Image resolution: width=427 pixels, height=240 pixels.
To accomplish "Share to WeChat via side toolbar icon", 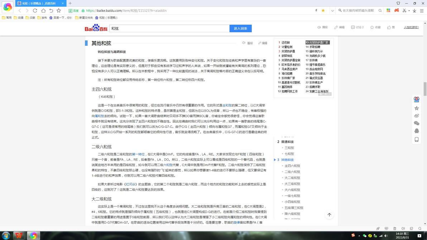I will pos(416,123).
